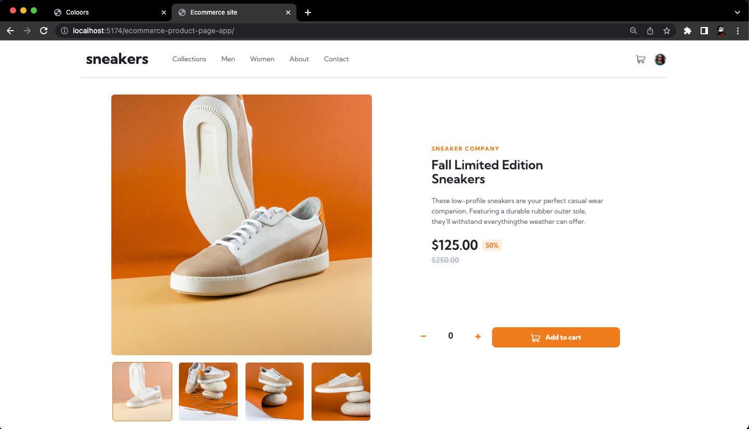Click the browser back navigation arrow

[x=10, y=31]
